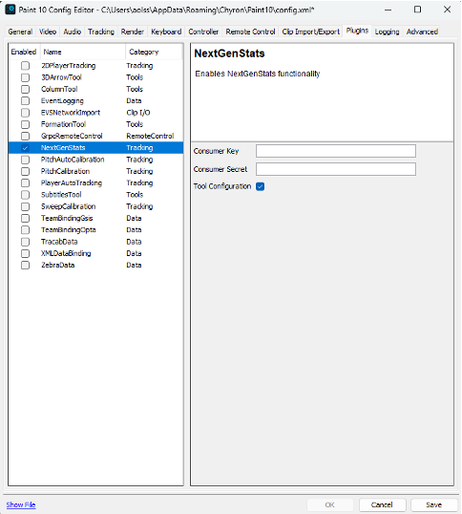The height and width of the screenshot is (514, 462).
Task: Select the Logging tab
Action: pos(387,32)
